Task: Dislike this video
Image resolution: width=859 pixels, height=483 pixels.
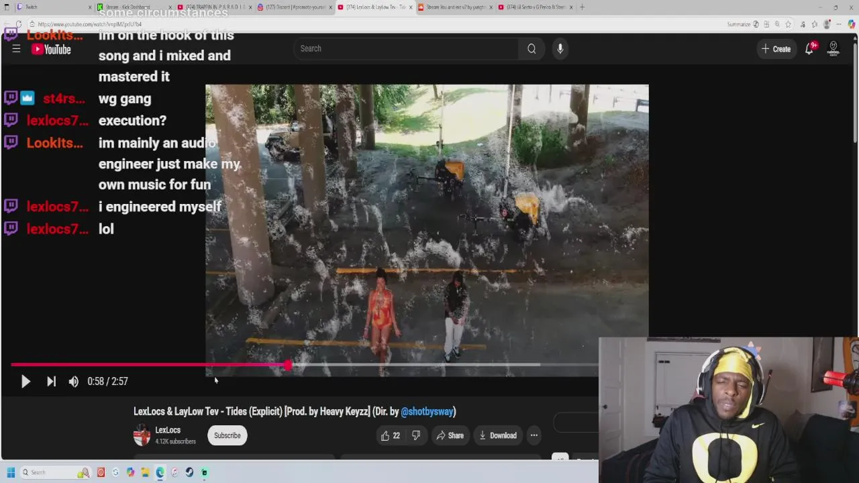Action: pyautogui.click(x=416, y=435)
